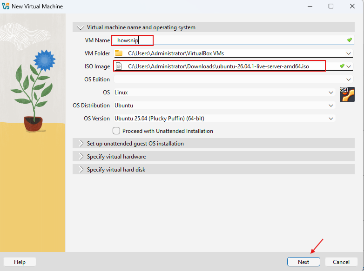Image resolution: width=364 pixels, height=271 pixels.
Task: Click the VM Folder path text
Action: click(x=176, y=53)
